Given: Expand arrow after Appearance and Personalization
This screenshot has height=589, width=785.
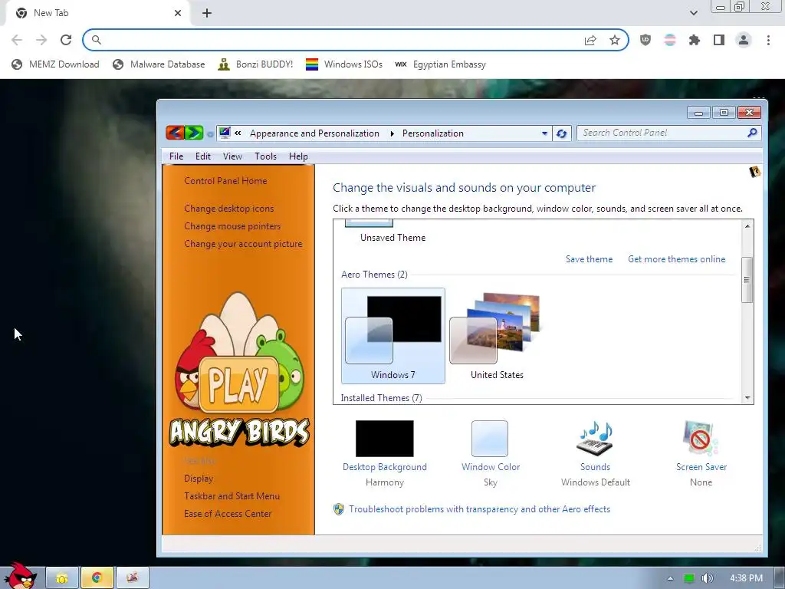Looking at the screenshot, I should coord(392,133).
